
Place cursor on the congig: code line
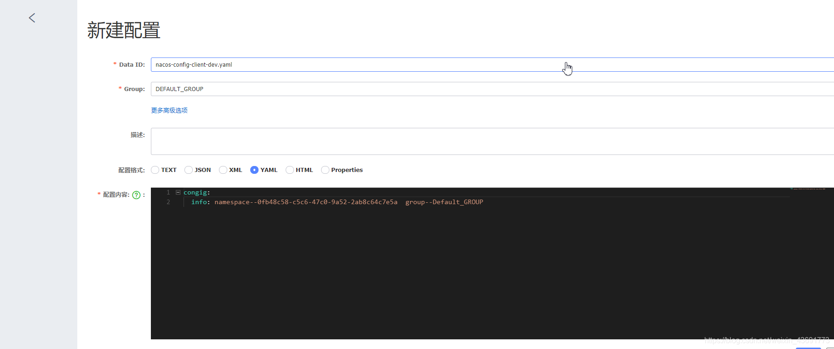[x=197, y=193]
